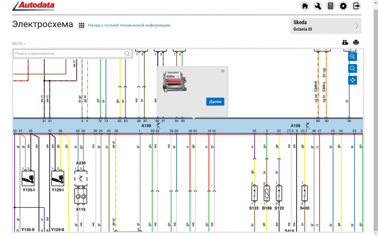The width and height of the screenshot is (378, 236).
Task: Open the calculator icon
Action: [330, 6]
